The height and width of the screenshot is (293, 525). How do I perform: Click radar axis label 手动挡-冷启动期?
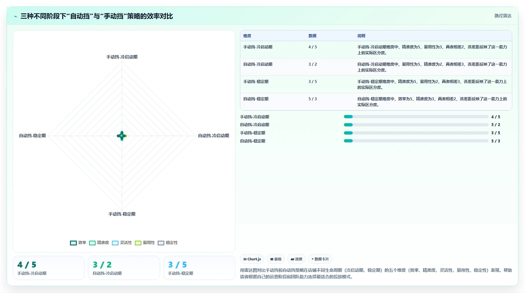coord(122,57)
